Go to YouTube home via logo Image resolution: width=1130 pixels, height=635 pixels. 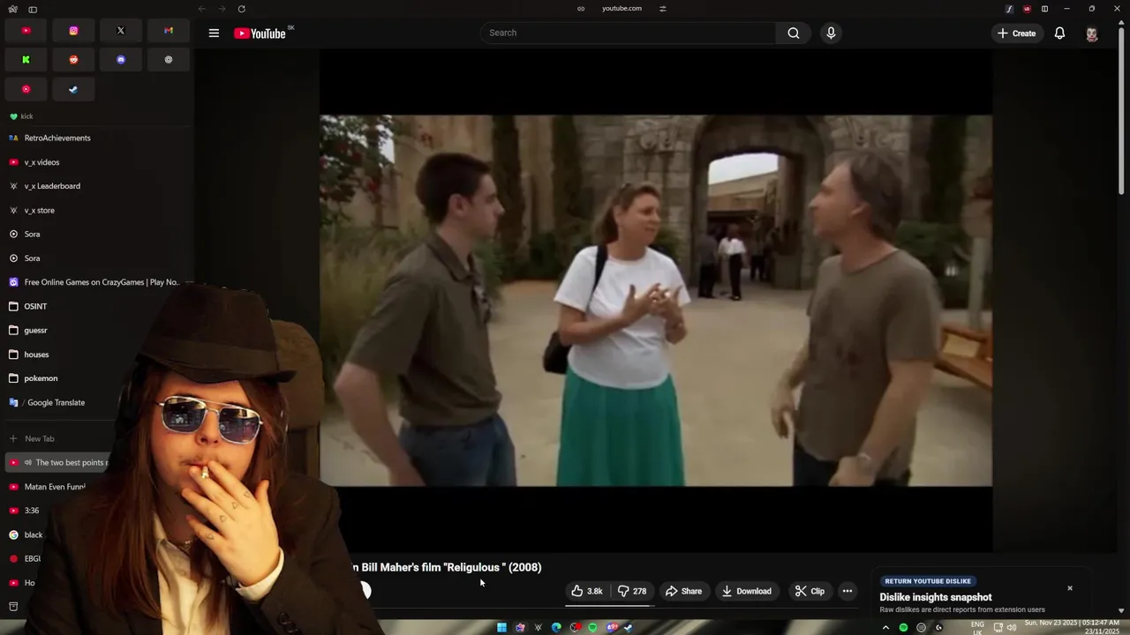(260, 34)
